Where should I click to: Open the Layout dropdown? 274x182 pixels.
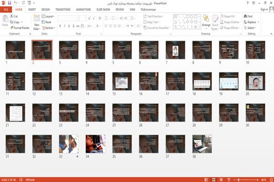point(48,16)
